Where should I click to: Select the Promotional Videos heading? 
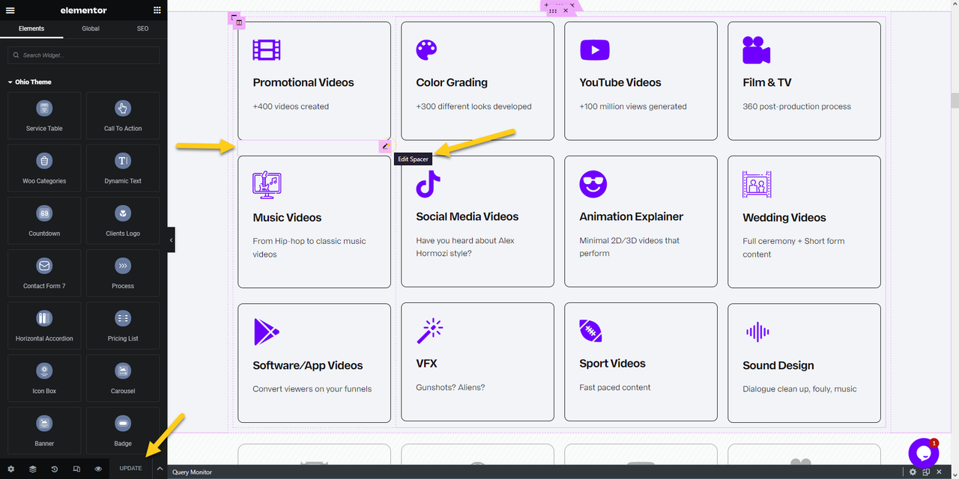pos(303,82)
